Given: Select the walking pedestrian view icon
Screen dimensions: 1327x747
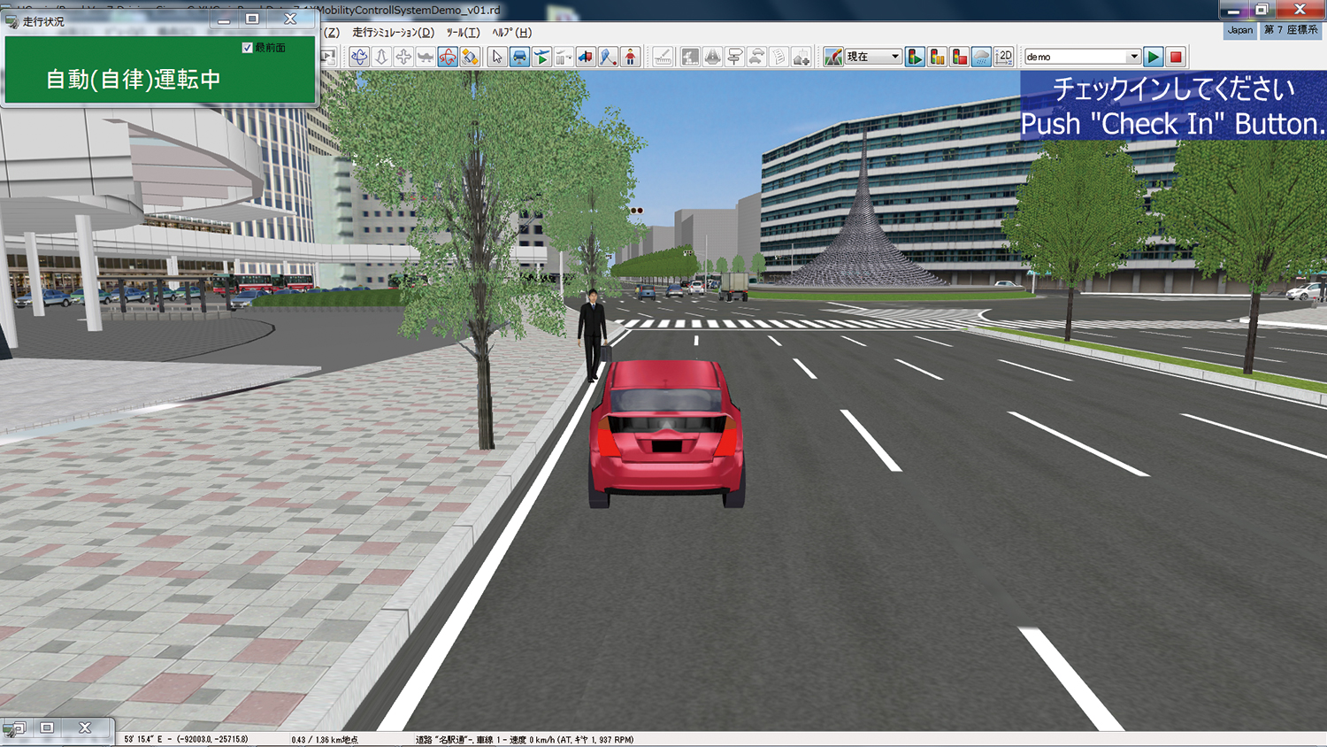Looking at the screenshot, I should point(630,58).
